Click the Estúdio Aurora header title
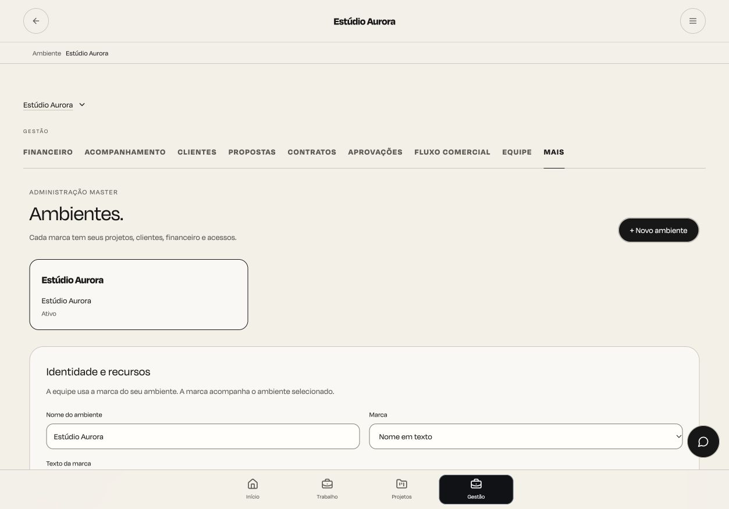This screenshot has width=729, height=509. (x=364, y=21)
